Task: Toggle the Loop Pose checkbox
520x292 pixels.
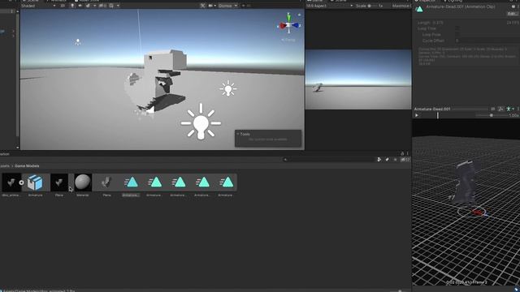Action: pos(457,34)
